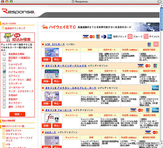Check the インターネット・通信 checkbox
This screenshot has height=148, width=163.
click(4, 80)
